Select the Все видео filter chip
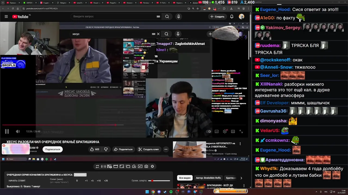348x195 pixels. (185, 178)
